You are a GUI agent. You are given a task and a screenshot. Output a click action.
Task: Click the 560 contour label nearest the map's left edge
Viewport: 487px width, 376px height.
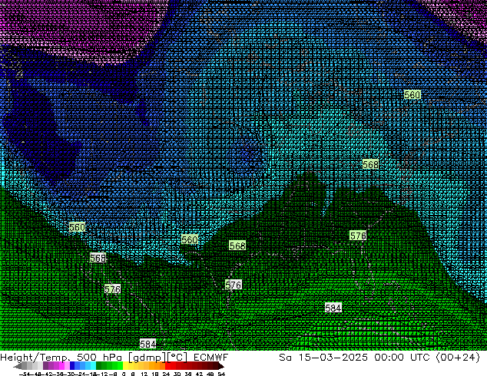pyautogui.click(x=77, y=227)
